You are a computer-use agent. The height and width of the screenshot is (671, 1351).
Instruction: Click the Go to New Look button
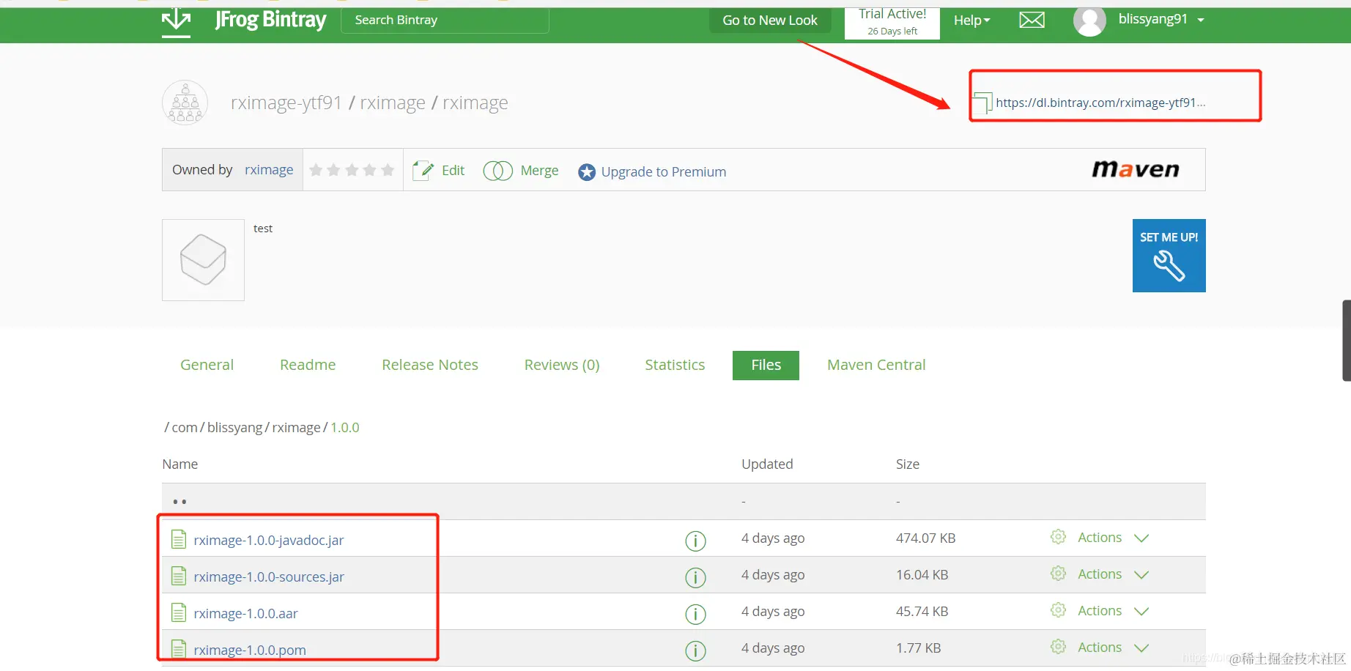[770, 21]
